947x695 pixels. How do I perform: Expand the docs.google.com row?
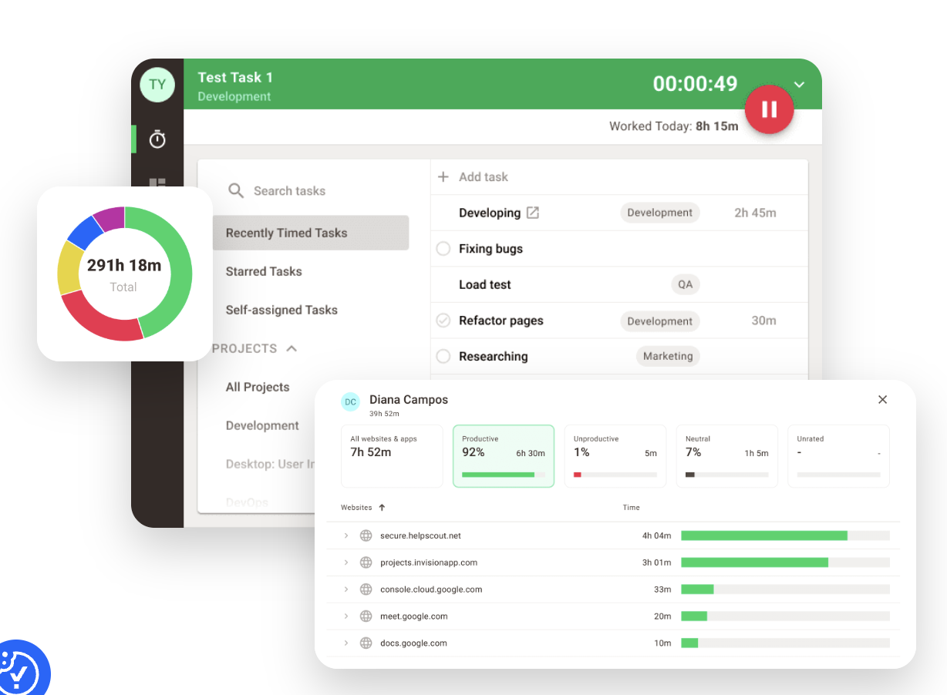(x=346, y=643)
